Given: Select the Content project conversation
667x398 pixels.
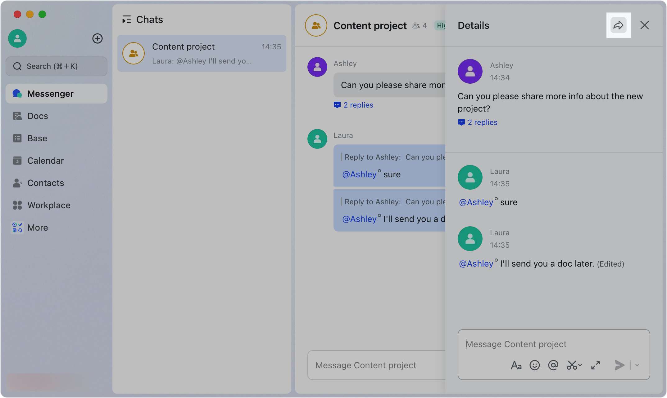Looking at the screenshot, I should [202, 53].
